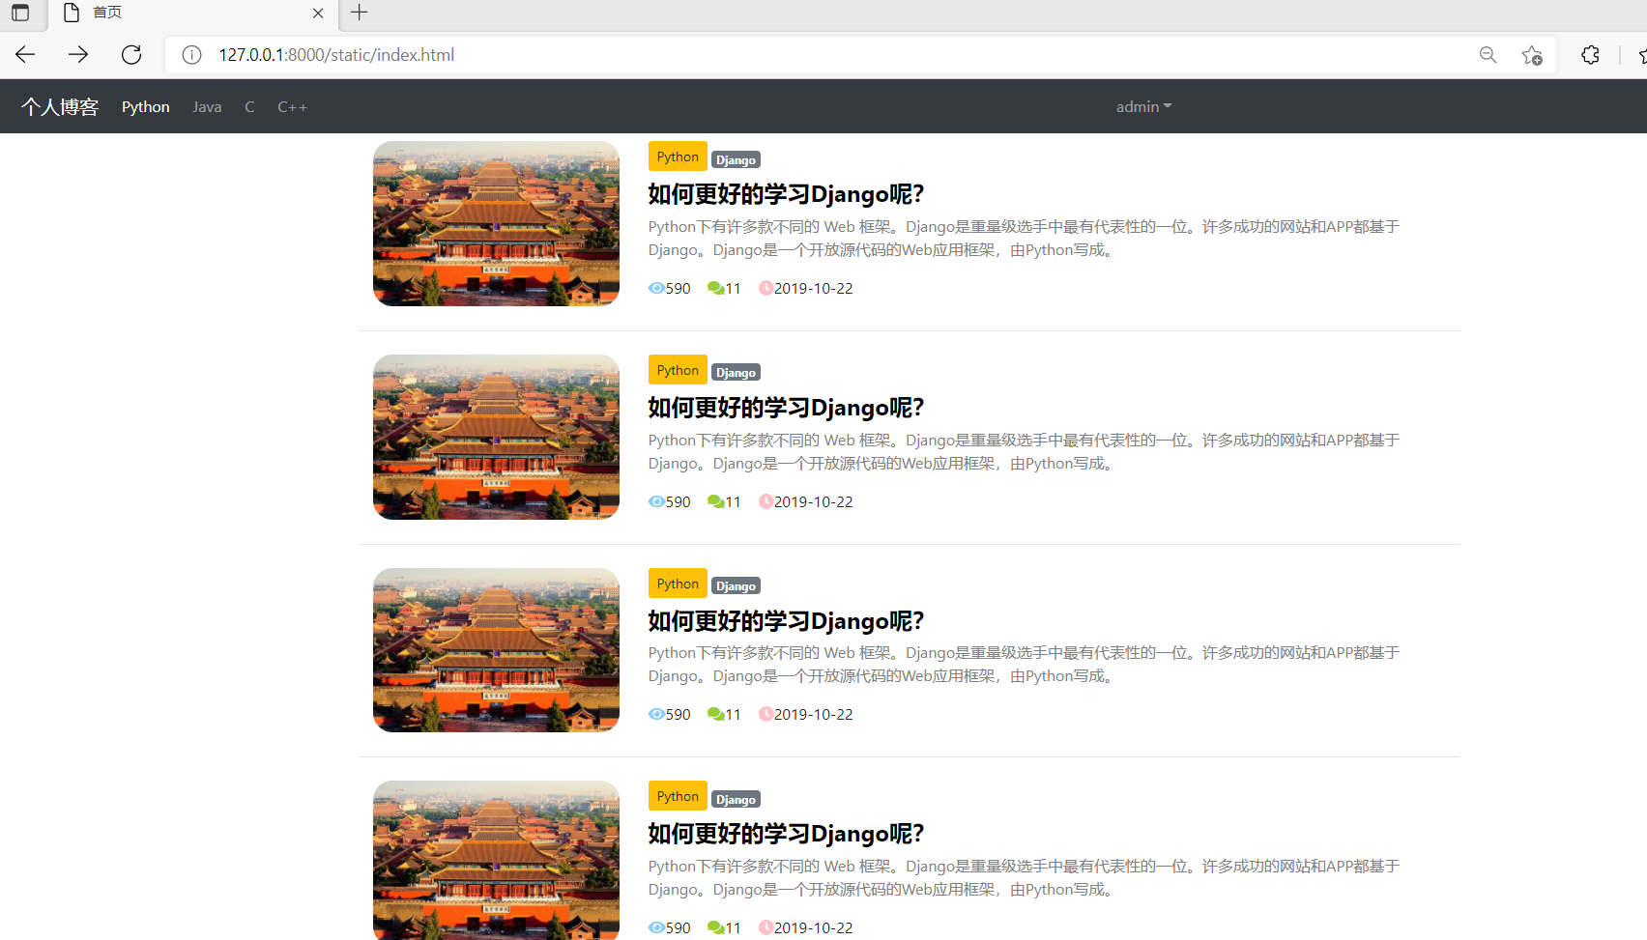Open the site information icon in address bar
This screenshot has height=940, width=1647.
pos(191,55)
